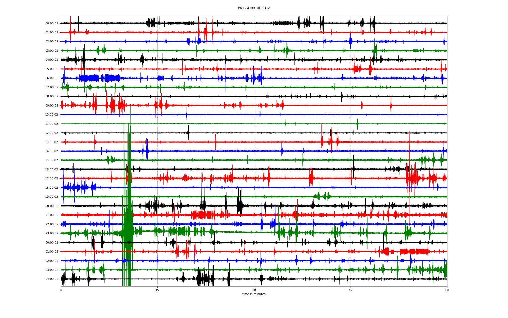Click the 15:00:02 time label

pyautogui.click(x=52, y=160)
